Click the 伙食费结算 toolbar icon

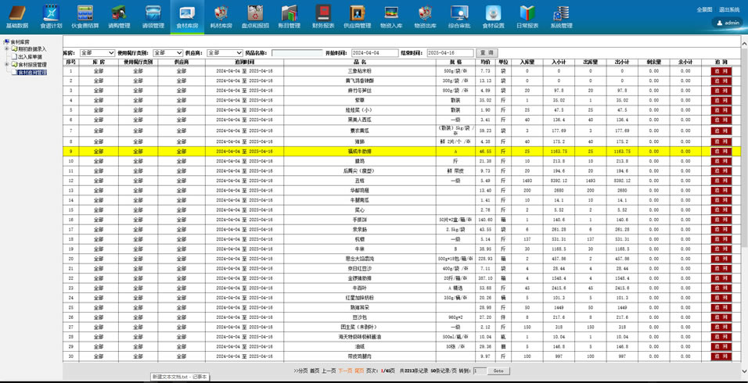[85, 16]
